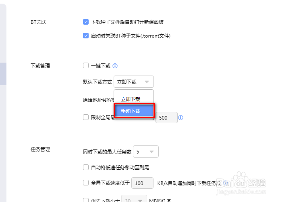Screen dimensions: 282x202
Task: Enable 全局下载速度低于 checkbox
Action: point(86,183)
